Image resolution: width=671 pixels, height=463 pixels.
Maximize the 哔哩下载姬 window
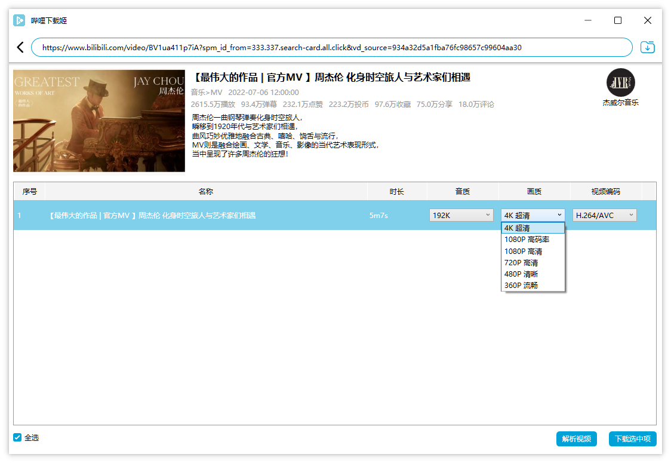(x=617, y=20)
